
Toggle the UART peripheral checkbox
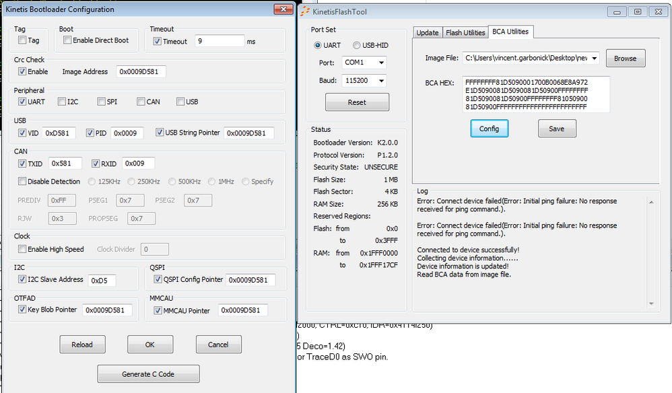[22, 102]
